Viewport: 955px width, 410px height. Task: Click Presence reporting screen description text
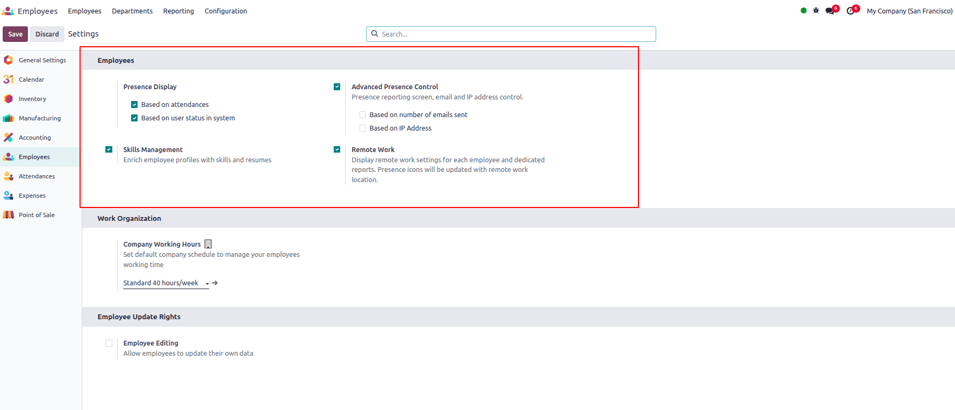[437, 97]
